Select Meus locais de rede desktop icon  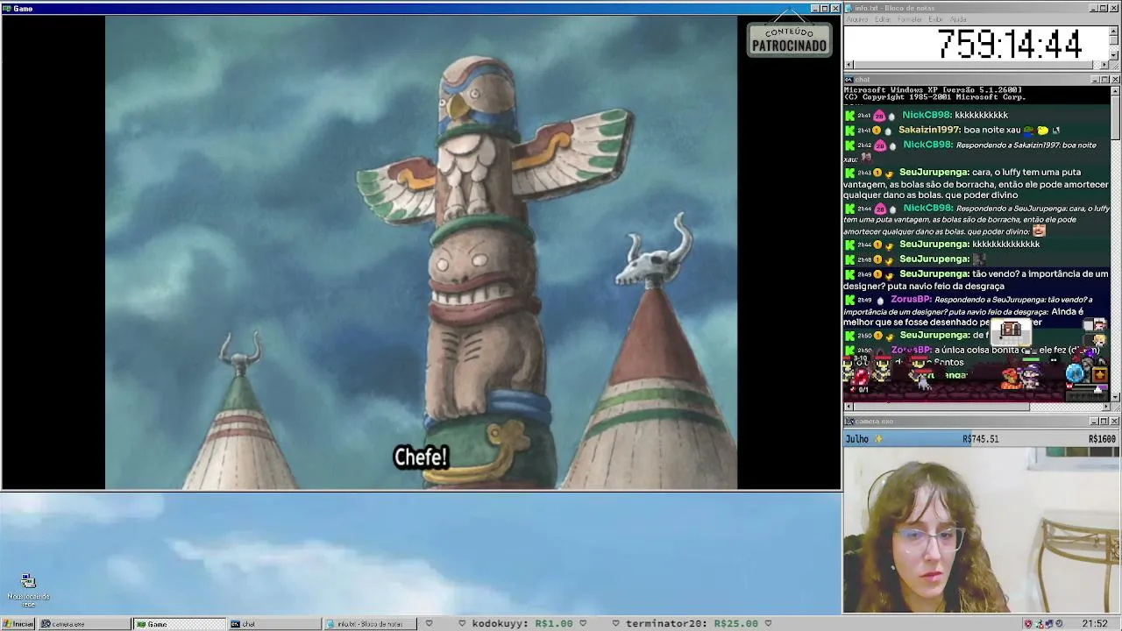click(x=28, y=591)
